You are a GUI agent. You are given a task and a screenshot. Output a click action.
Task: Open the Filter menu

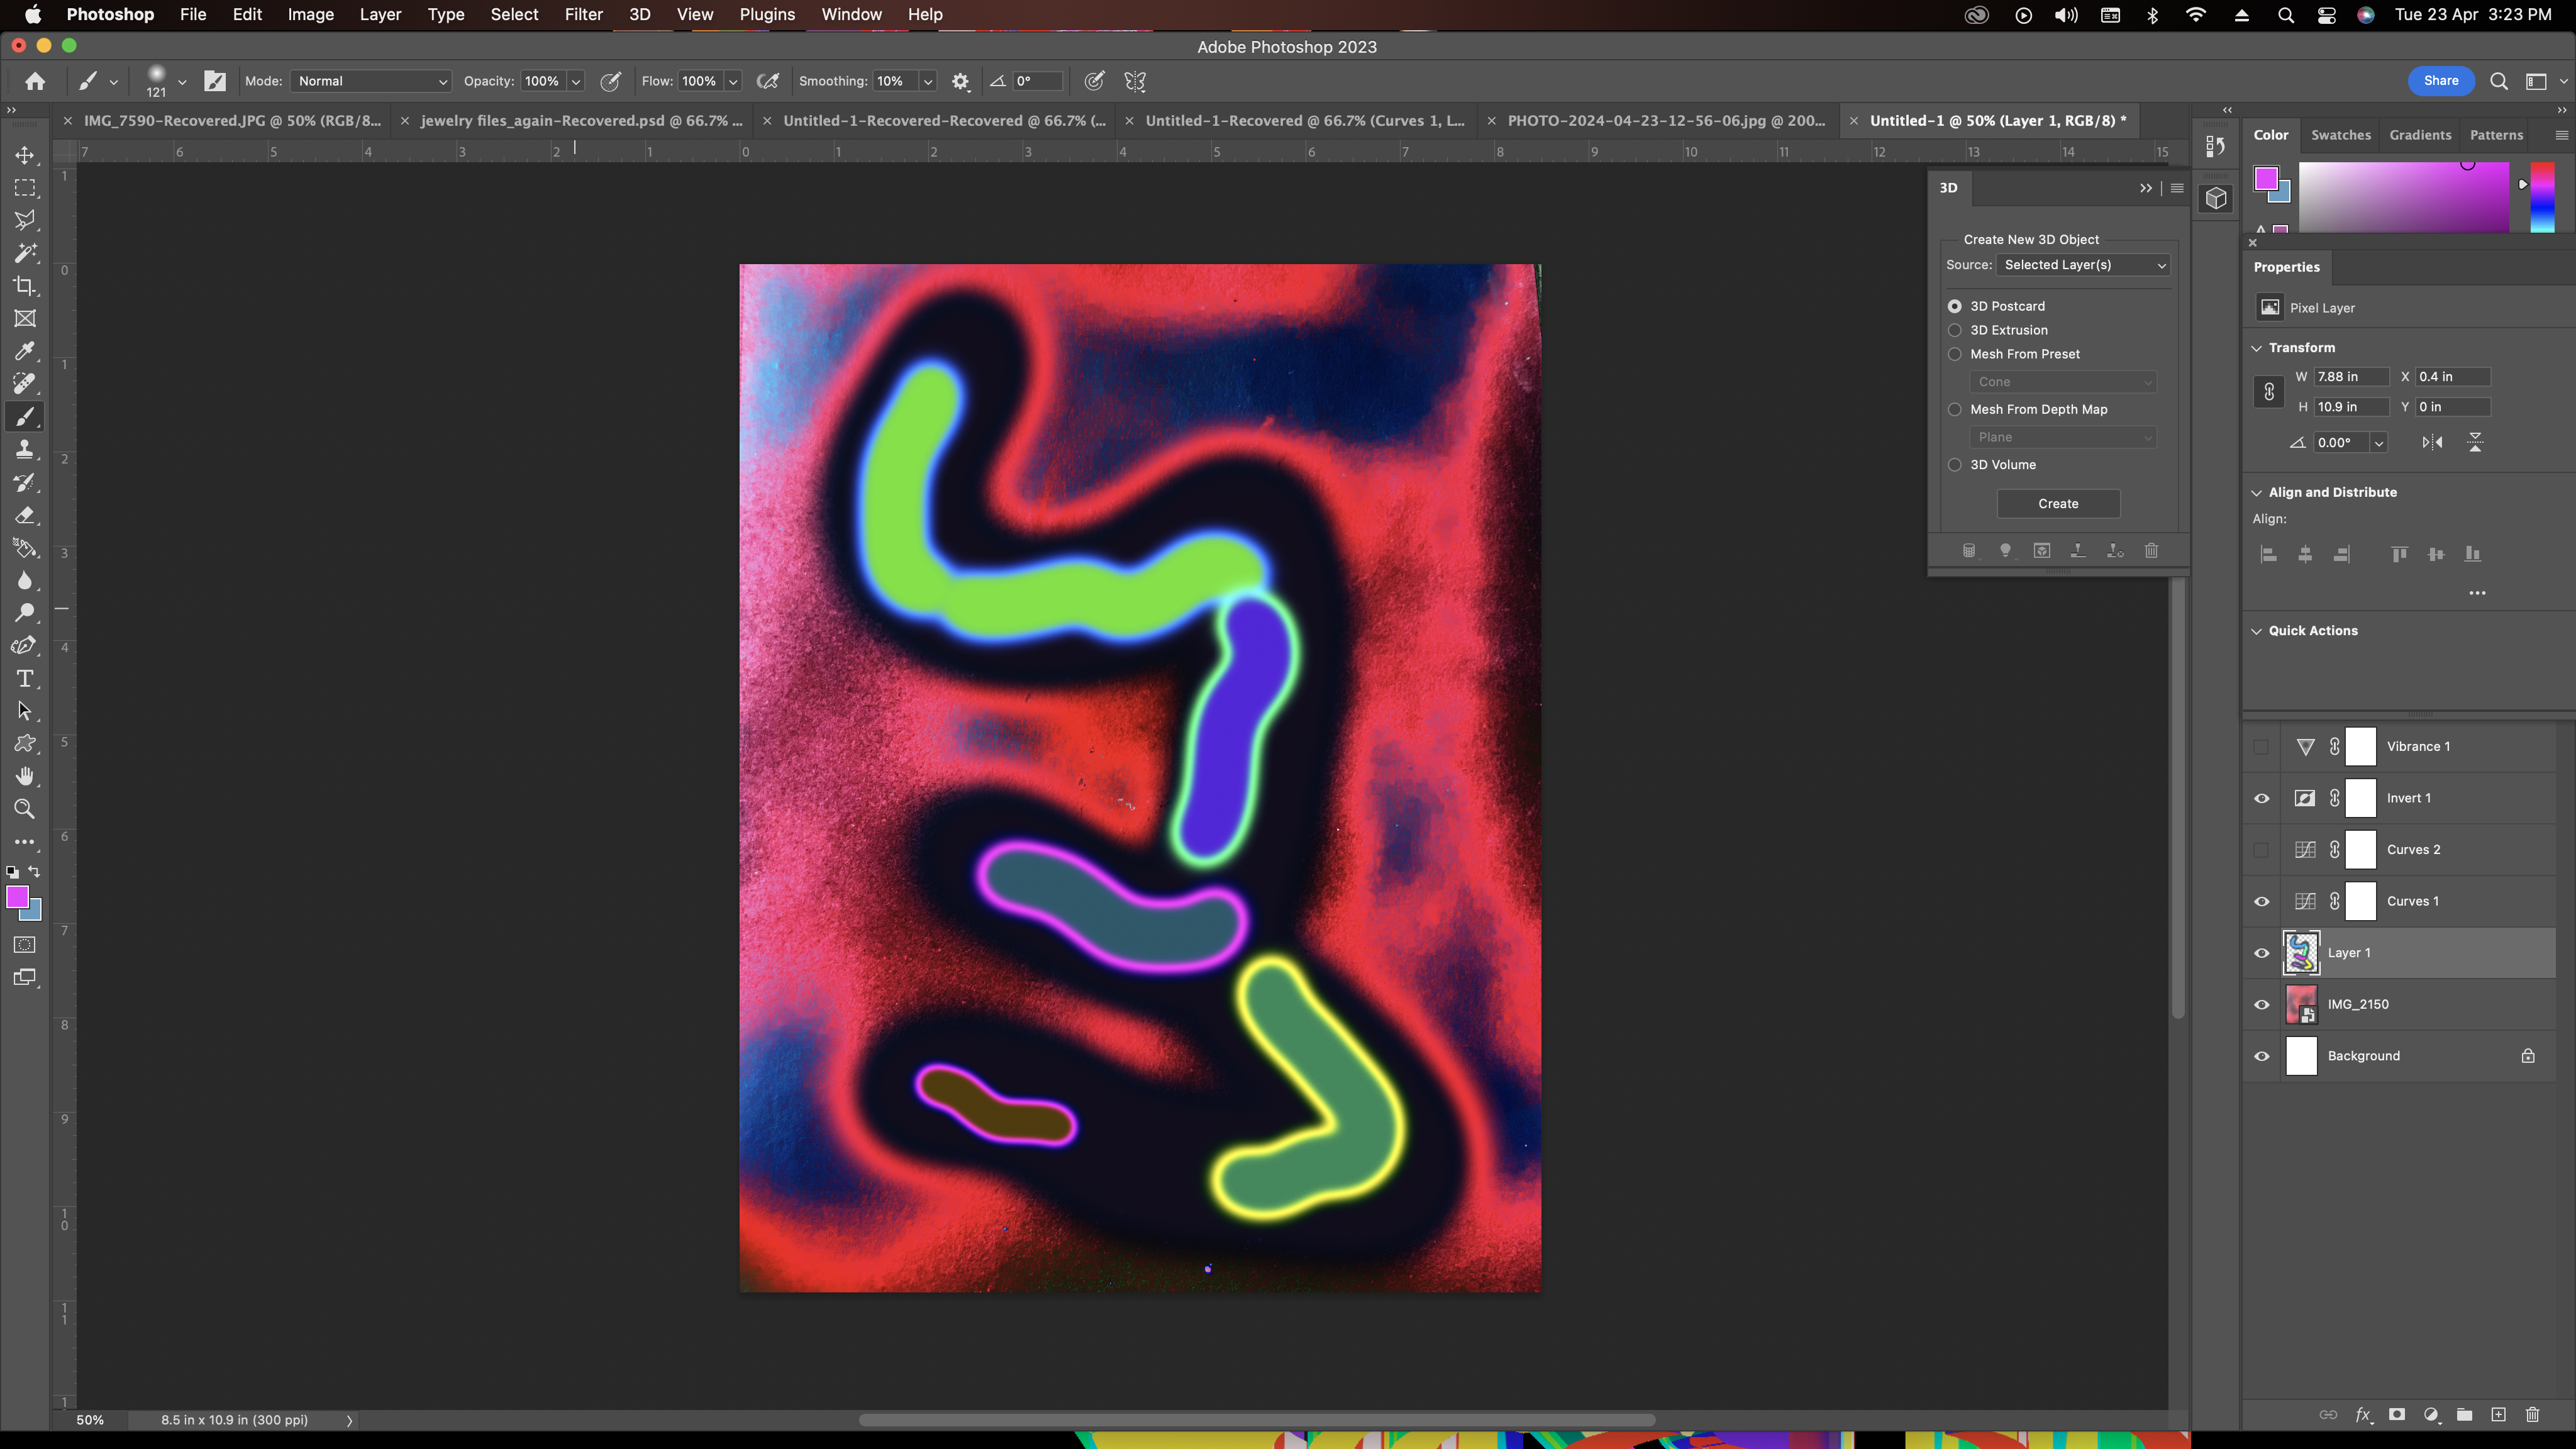tap(583, 14)
